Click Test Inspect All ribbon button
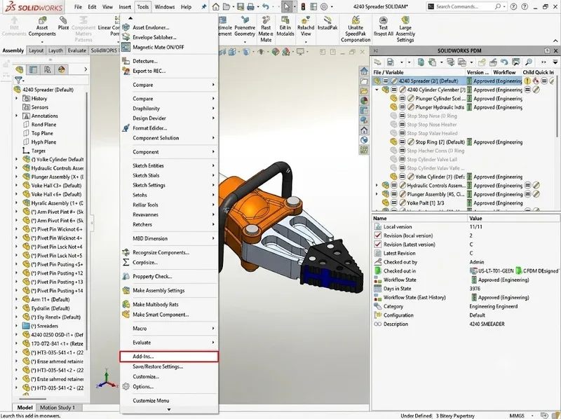The height and width of the screenshot is (419, 561). [383, 27]
